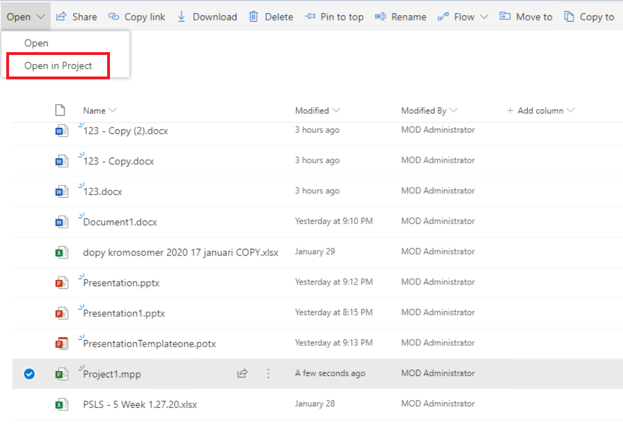Choose Open from the dropdown menu
The height and width of the screenshot is (425, 623).
click(36, 43)
